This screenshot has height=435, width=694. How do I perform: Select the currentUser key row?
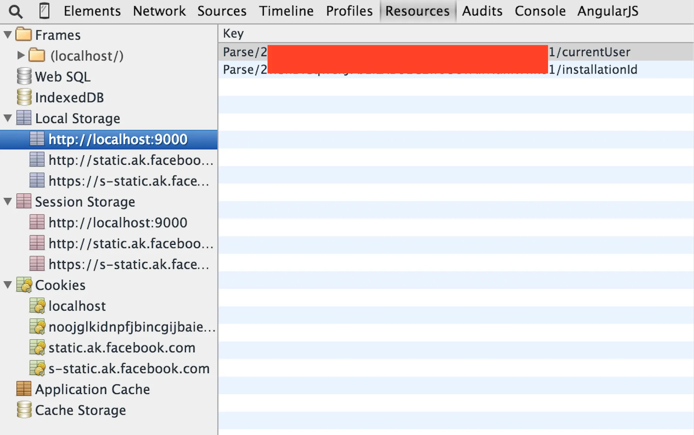pos(456,52)
